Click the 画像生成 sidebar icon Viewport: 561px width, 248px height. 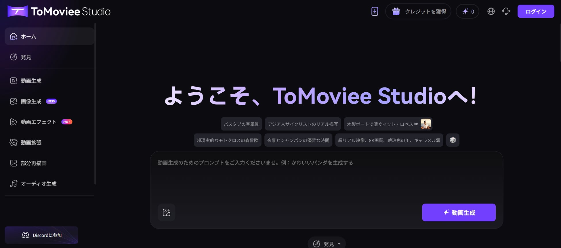click(x=14, y=101)
